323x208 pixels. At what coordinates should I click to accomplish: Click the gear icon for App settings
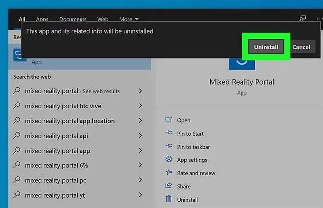point(169,159)
